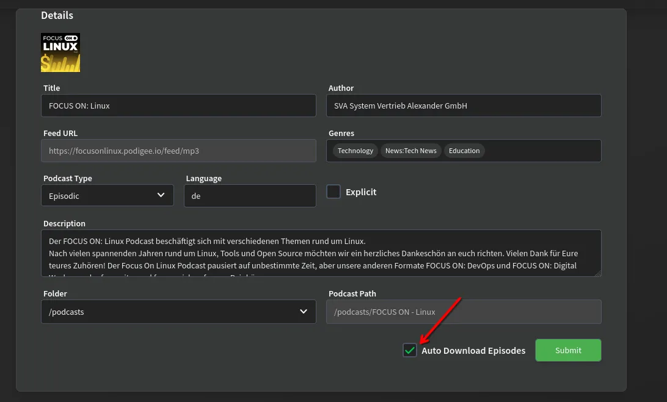
Task: Click the chevron arrow in Podcast Type
Action: pos(161,195)
